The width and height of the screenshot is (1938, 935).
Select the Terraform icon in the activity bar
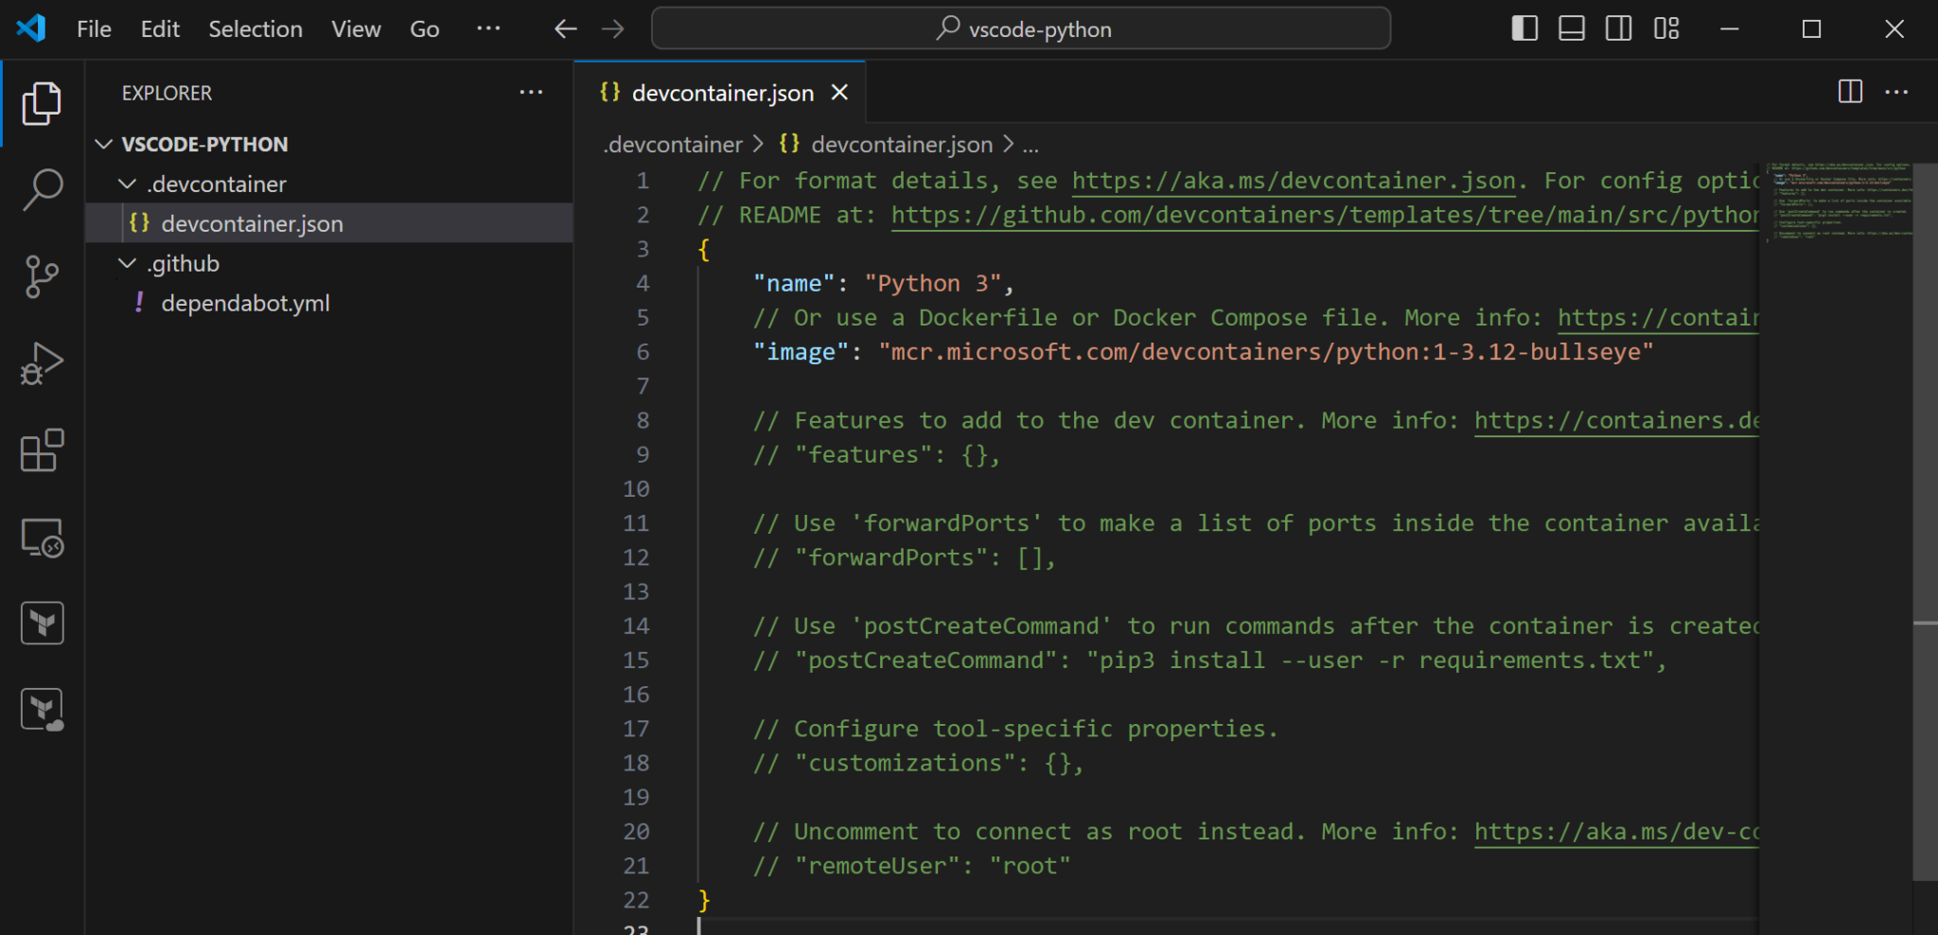click(x=42, y=622)
